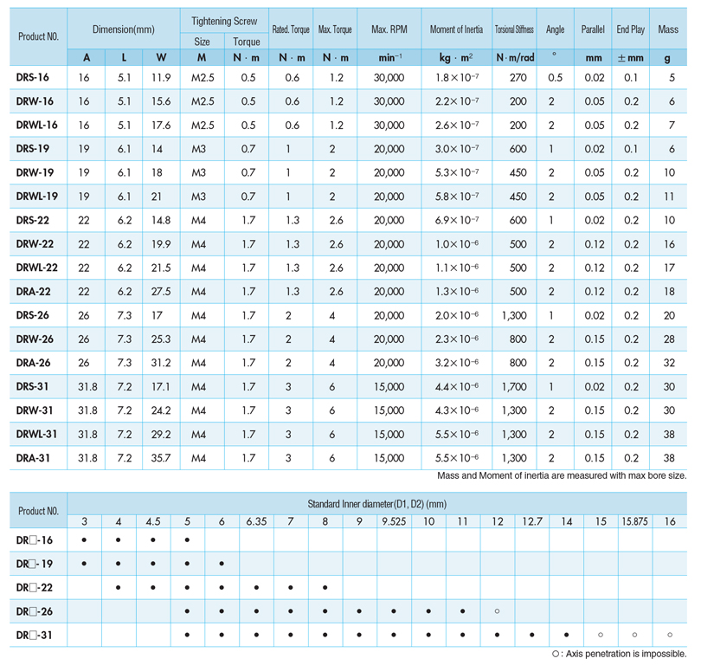Click the 6.9×10⁻⁷ moment of inertia value
The width and height of the screenshot is (701, 665).
point(457,220)
